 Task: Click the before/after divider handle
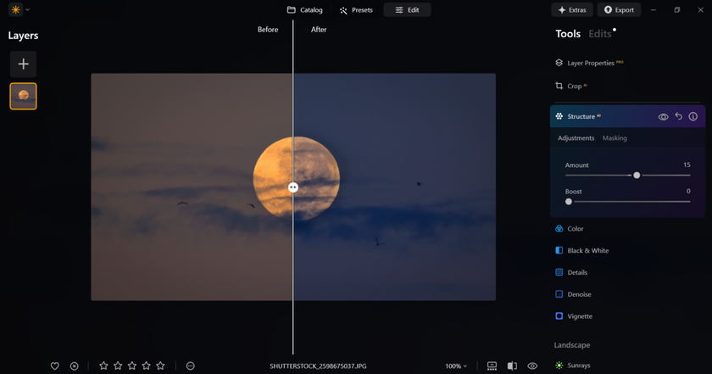click(x=293, y=187)
